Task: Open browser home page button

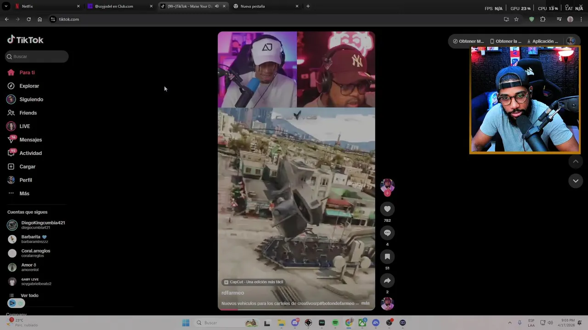Action: [x=40, y=19]
